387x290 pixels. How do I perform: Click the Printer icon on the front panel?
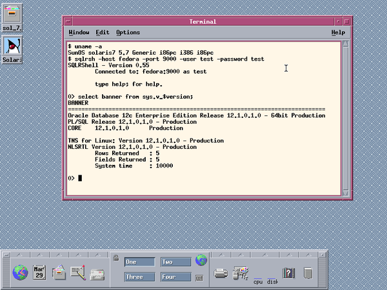(221, 273)
